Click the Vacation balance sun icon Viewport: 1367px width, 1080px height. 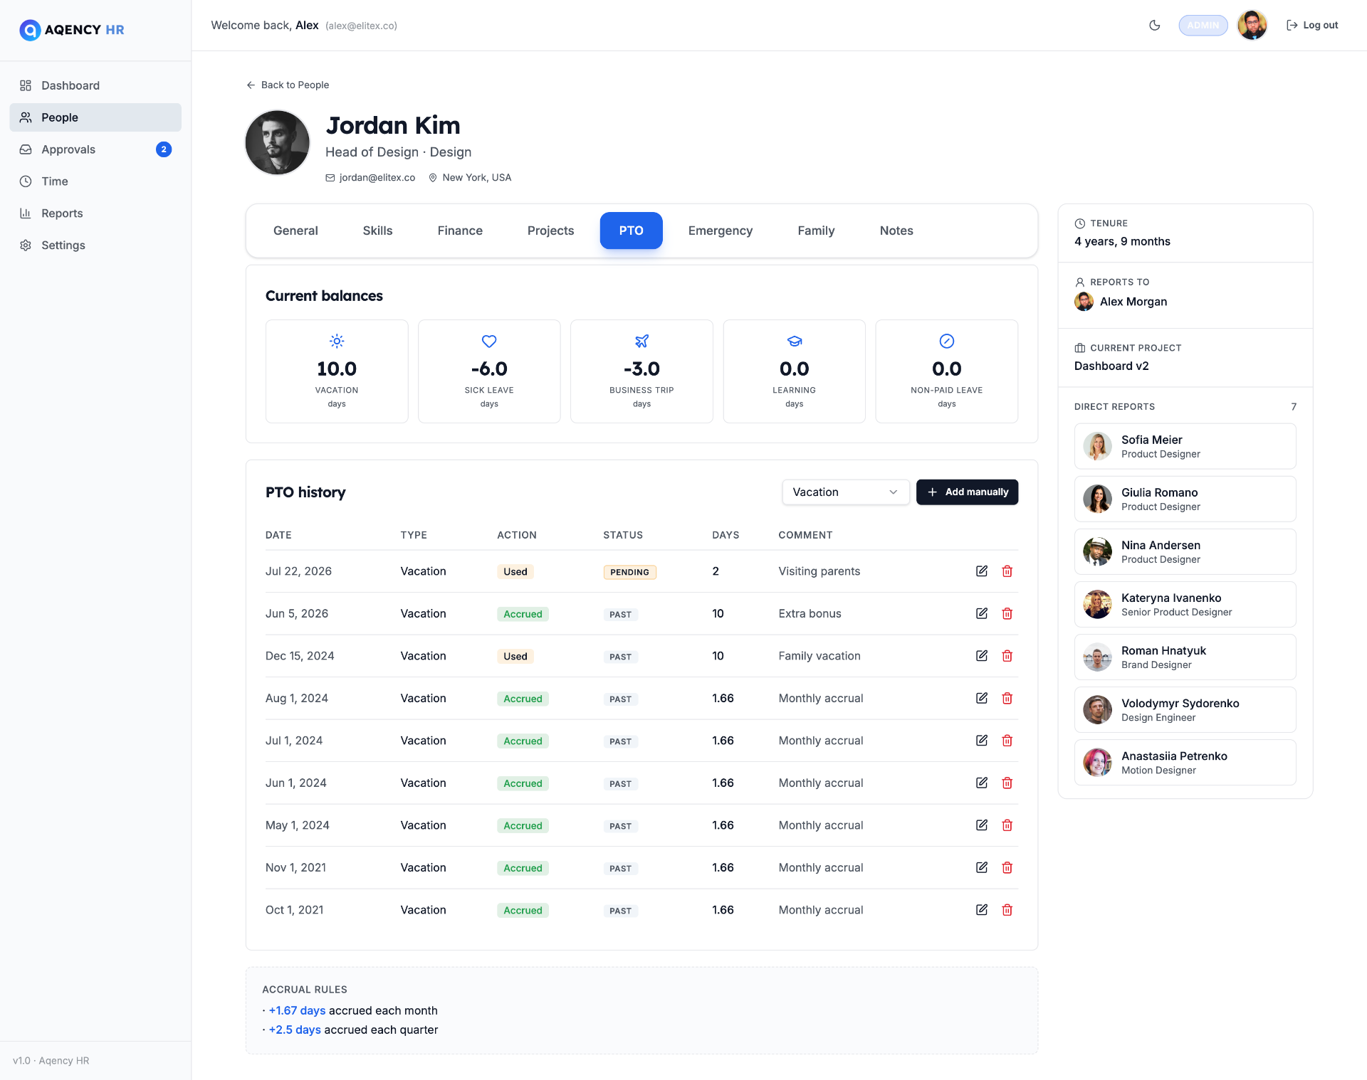pyautogui.click(x=337, y=342)
